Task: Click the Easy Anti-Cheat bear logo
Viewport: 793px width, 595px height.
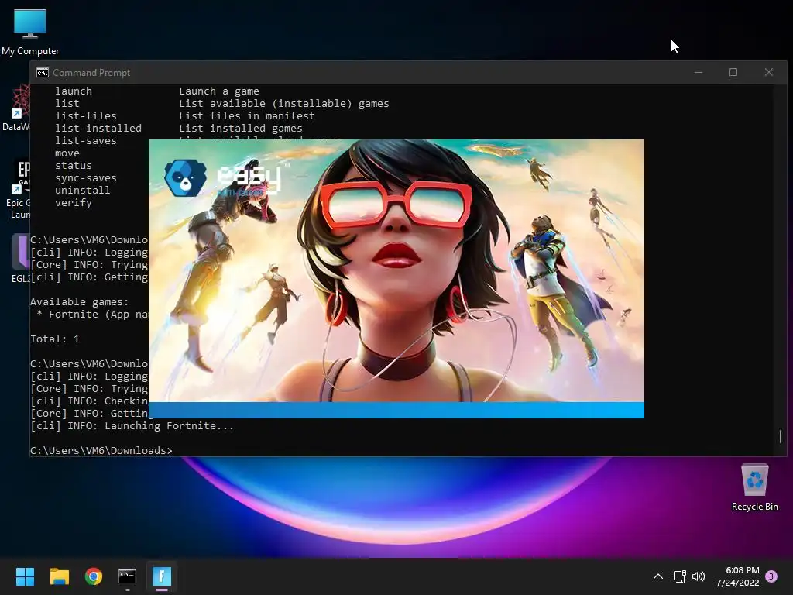Action: pyautogui.click(x=185, y=178)
